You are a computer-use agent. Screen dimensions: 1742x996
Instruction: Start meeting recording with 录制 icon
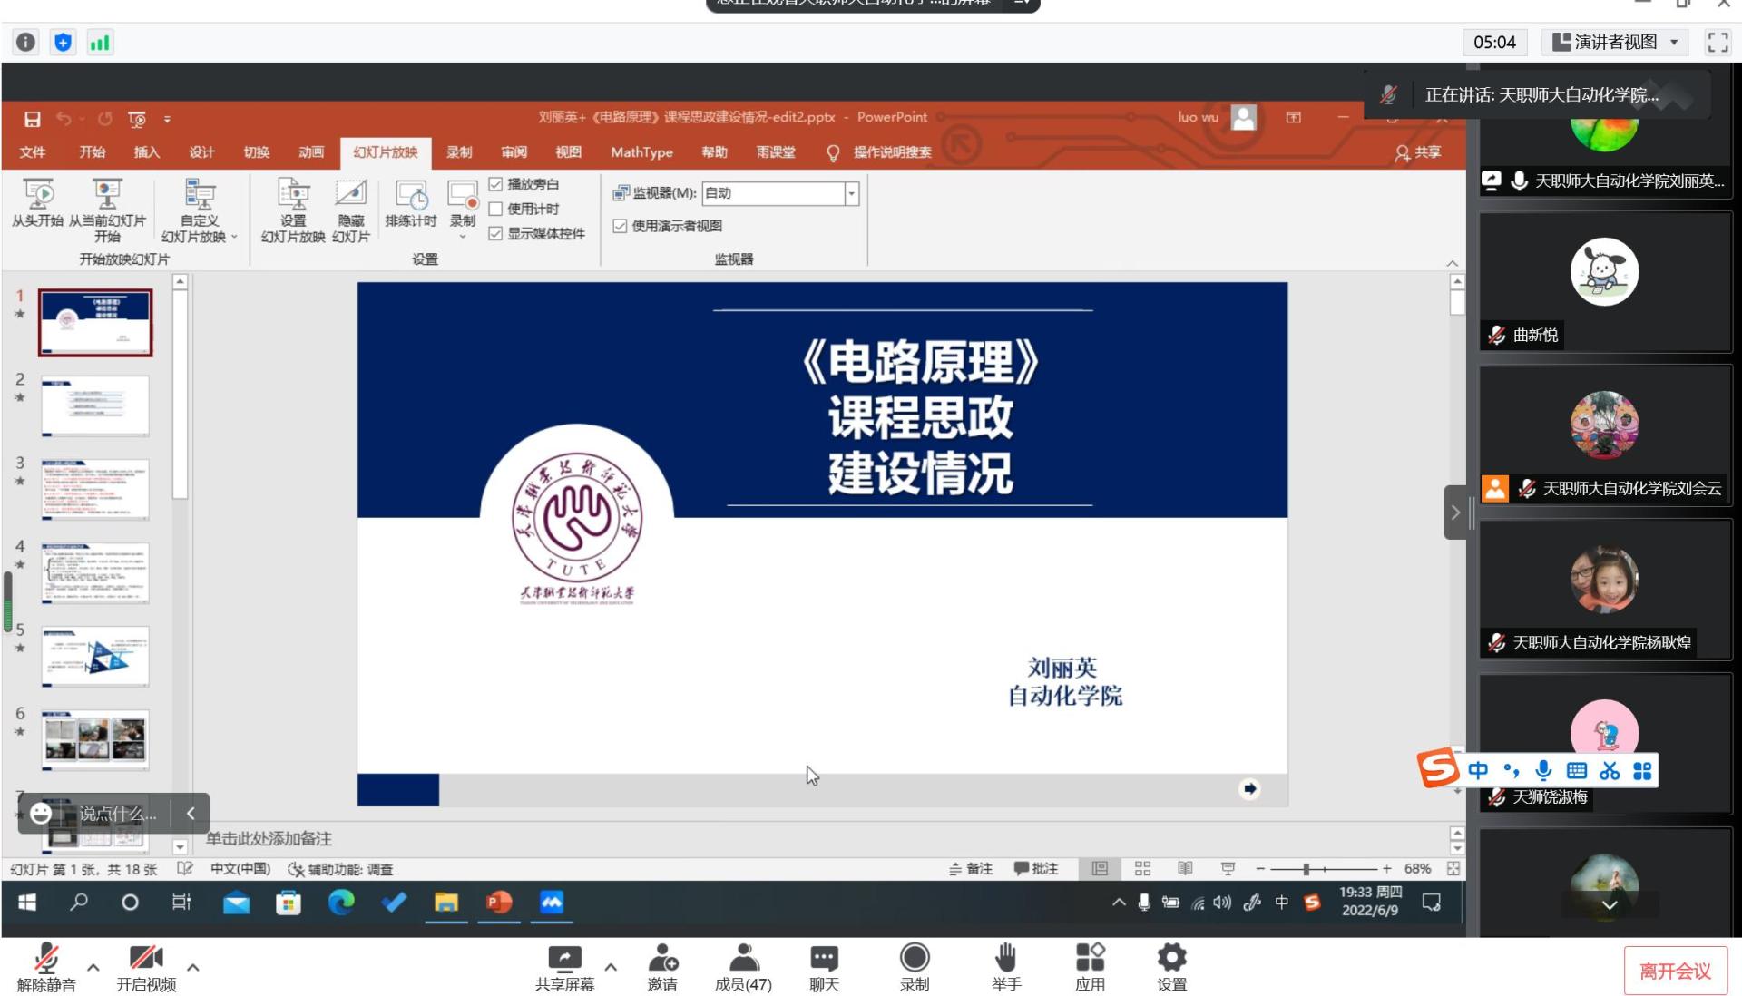click(914, 958)
